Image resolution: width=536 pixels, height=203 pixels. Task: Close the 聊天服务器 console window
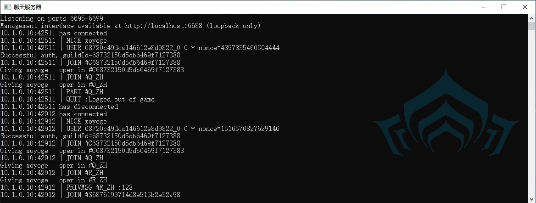(x=525, y=7)
